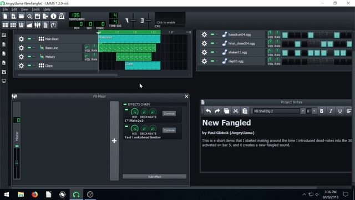Open My Presets sidebar tab
Viewport: 355px width, 200px height.
pos(4,63)
